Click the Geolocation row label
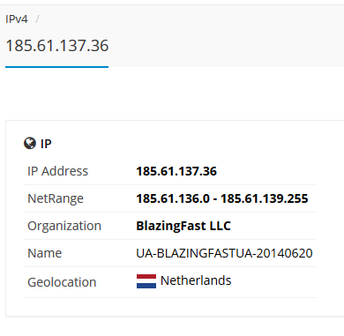The height and width of the screenshot is (336, 344). tap(62, 282)
